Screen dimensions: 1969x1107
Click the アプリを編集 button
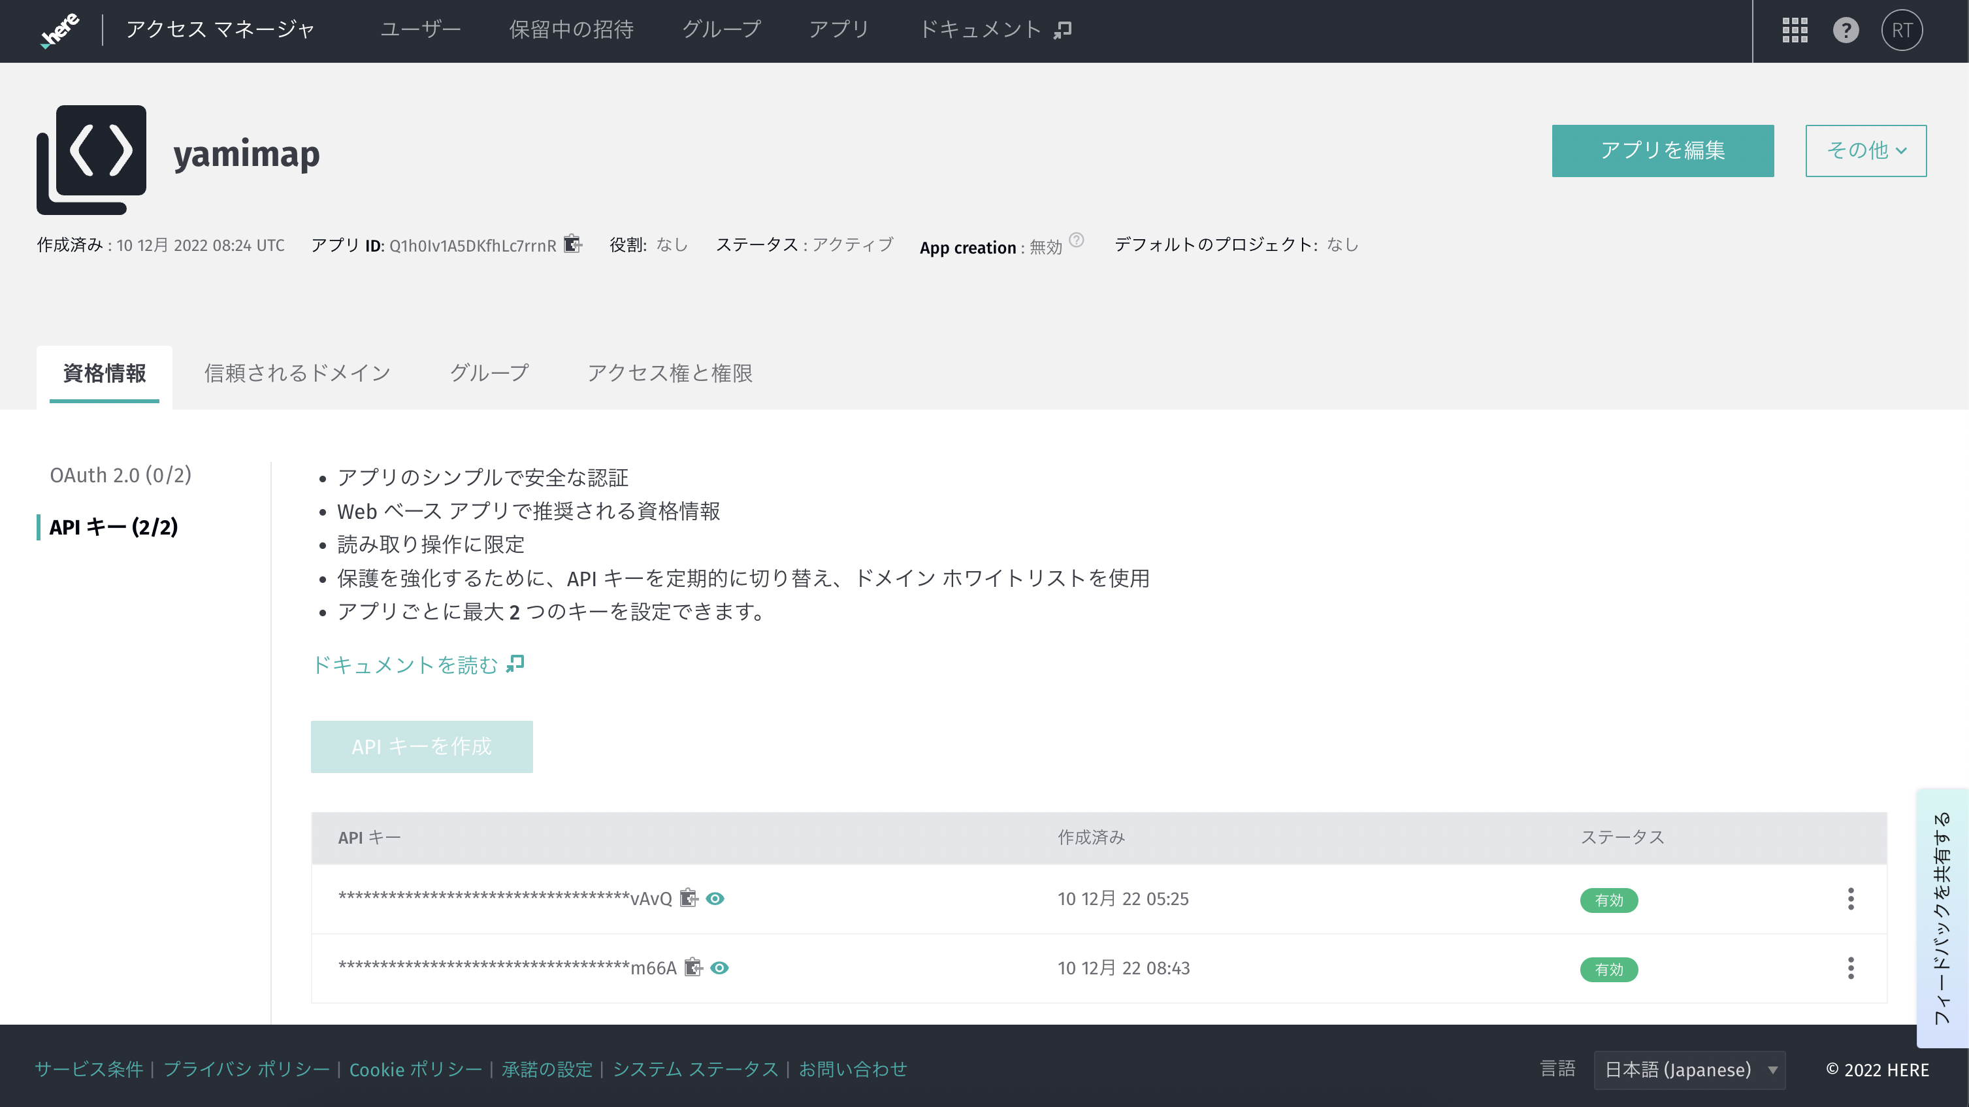1663,150
